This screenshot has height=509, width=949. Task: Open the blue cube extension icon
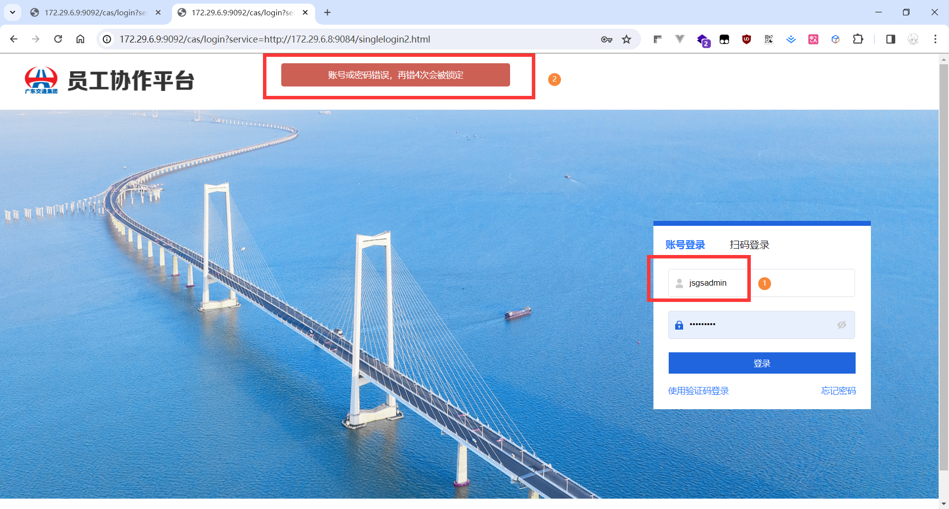(x=835, y=40)
